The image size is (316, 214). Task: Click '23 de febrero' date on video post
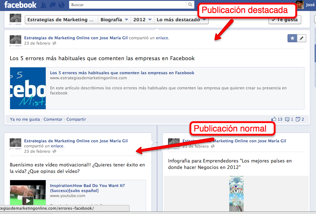[37, 151]
